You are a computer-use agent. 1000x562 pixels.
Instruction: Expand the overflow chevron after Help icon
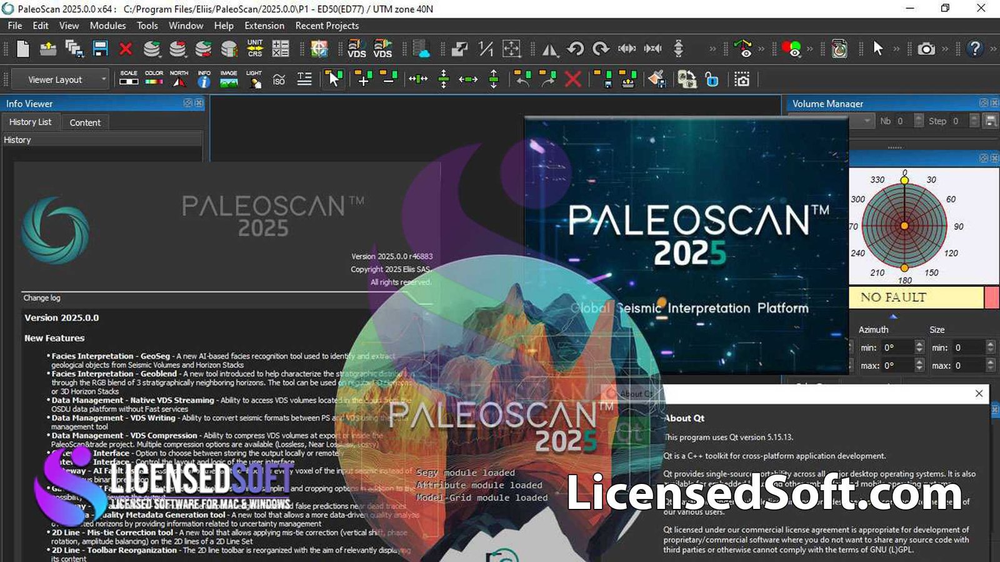pyautogui.click(x=993, y=49)
